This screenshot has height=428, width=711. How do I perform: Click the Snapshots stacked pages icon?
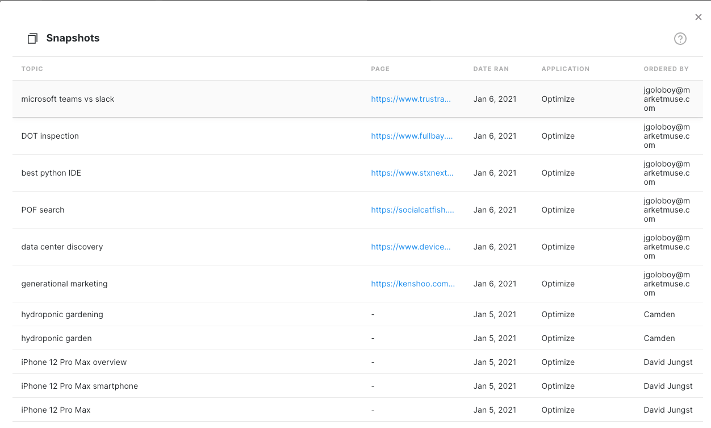(32, 39)
